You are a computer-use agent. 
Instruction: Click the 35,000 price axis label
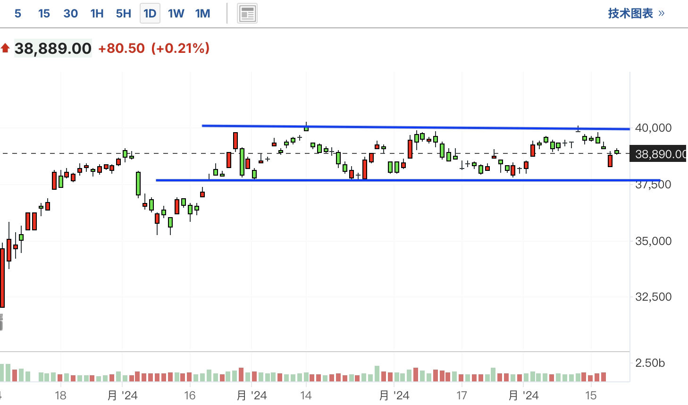[653, 241]
